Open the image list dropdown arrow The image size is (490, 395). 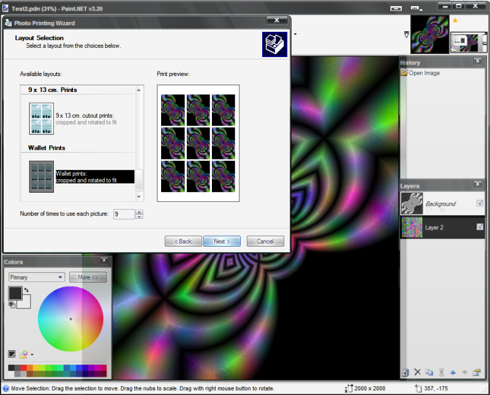407,34
